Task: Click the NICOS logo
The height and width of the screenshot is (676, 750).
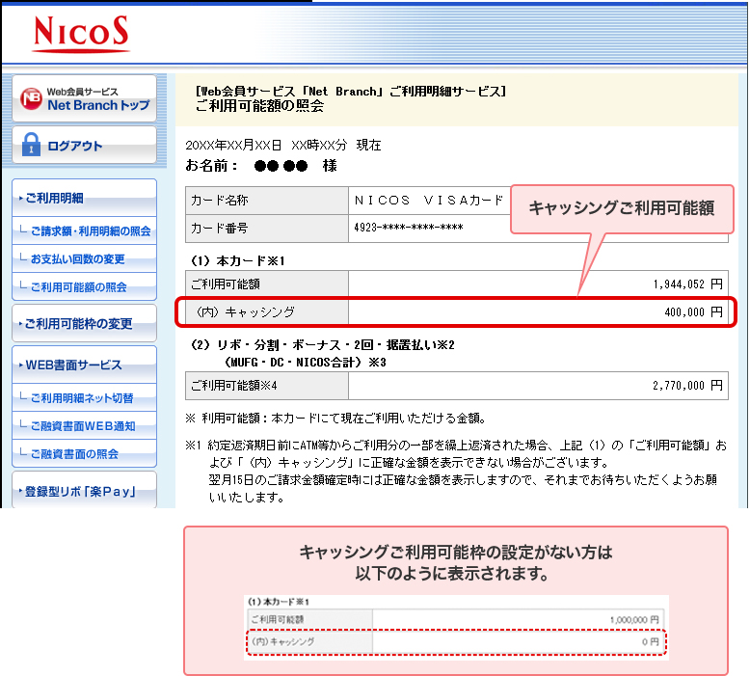Action: point(80,34)
